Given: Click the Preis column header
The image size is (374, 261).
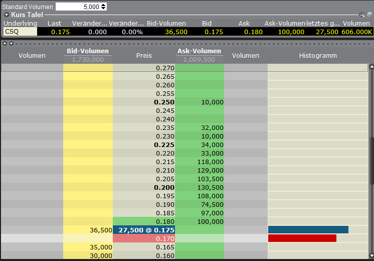Looking at the screenshot, I should pos(144,56).
